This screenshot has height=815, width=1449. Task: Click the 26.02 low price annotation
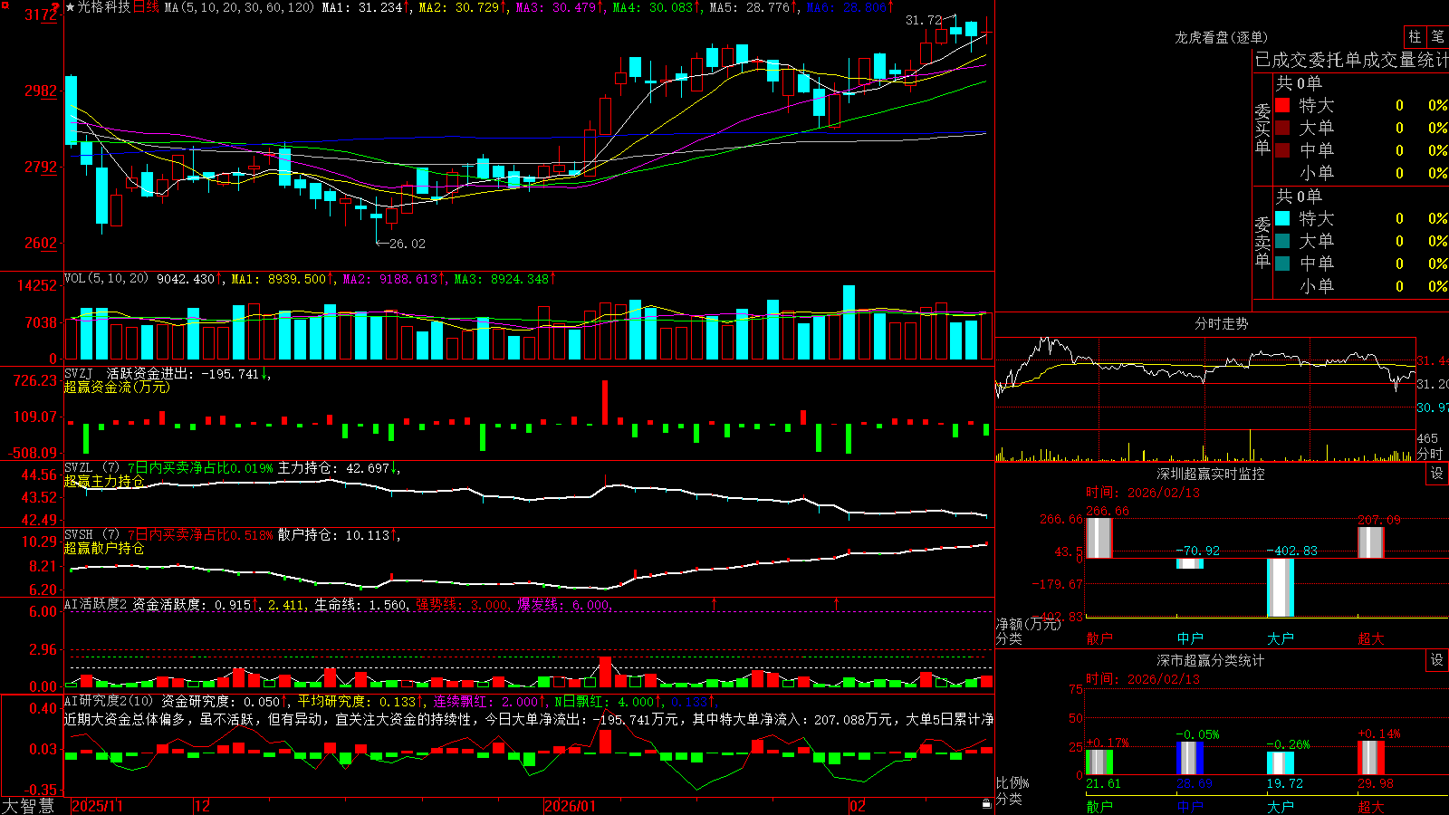pyautogui.click(x=407, y=244)
